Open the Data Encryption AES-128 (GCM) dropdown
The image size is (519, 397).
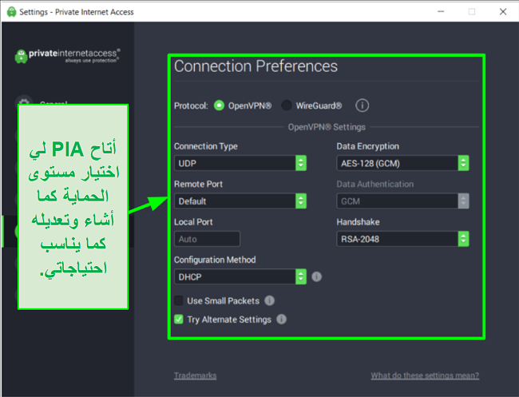[402, 163]
